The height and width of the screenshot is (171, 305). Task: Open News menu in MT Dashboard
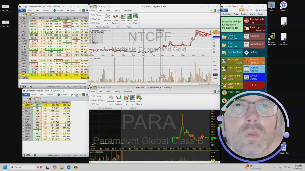click(260, 14)
